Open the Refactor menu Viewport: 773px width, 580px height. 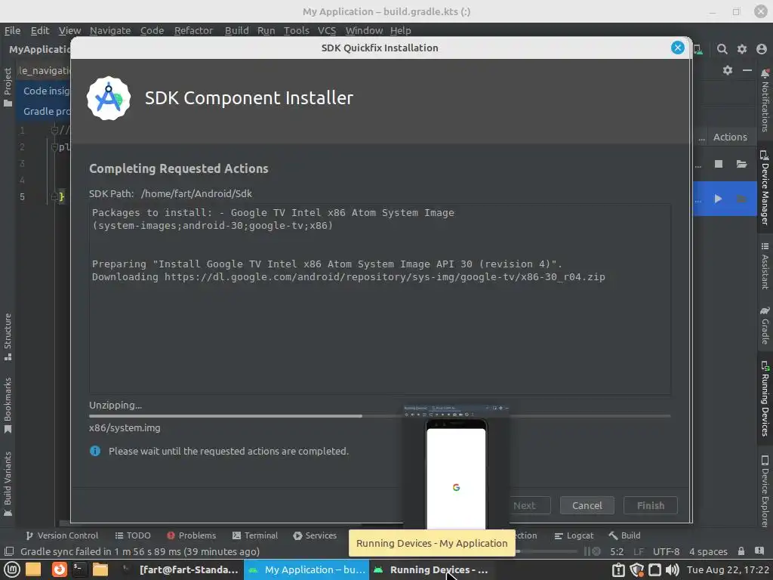tap(193, 30)
